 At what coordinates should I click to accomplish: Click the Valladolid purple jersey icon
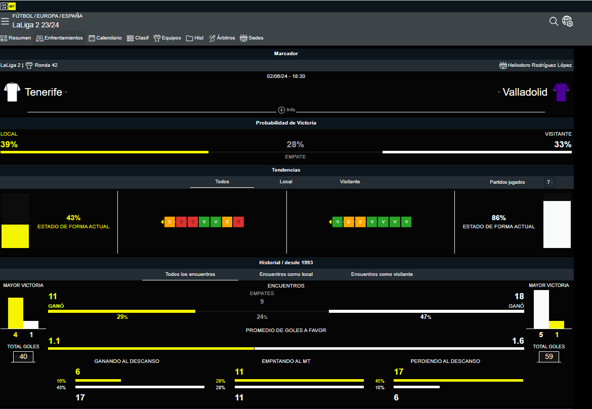(561, 92)
